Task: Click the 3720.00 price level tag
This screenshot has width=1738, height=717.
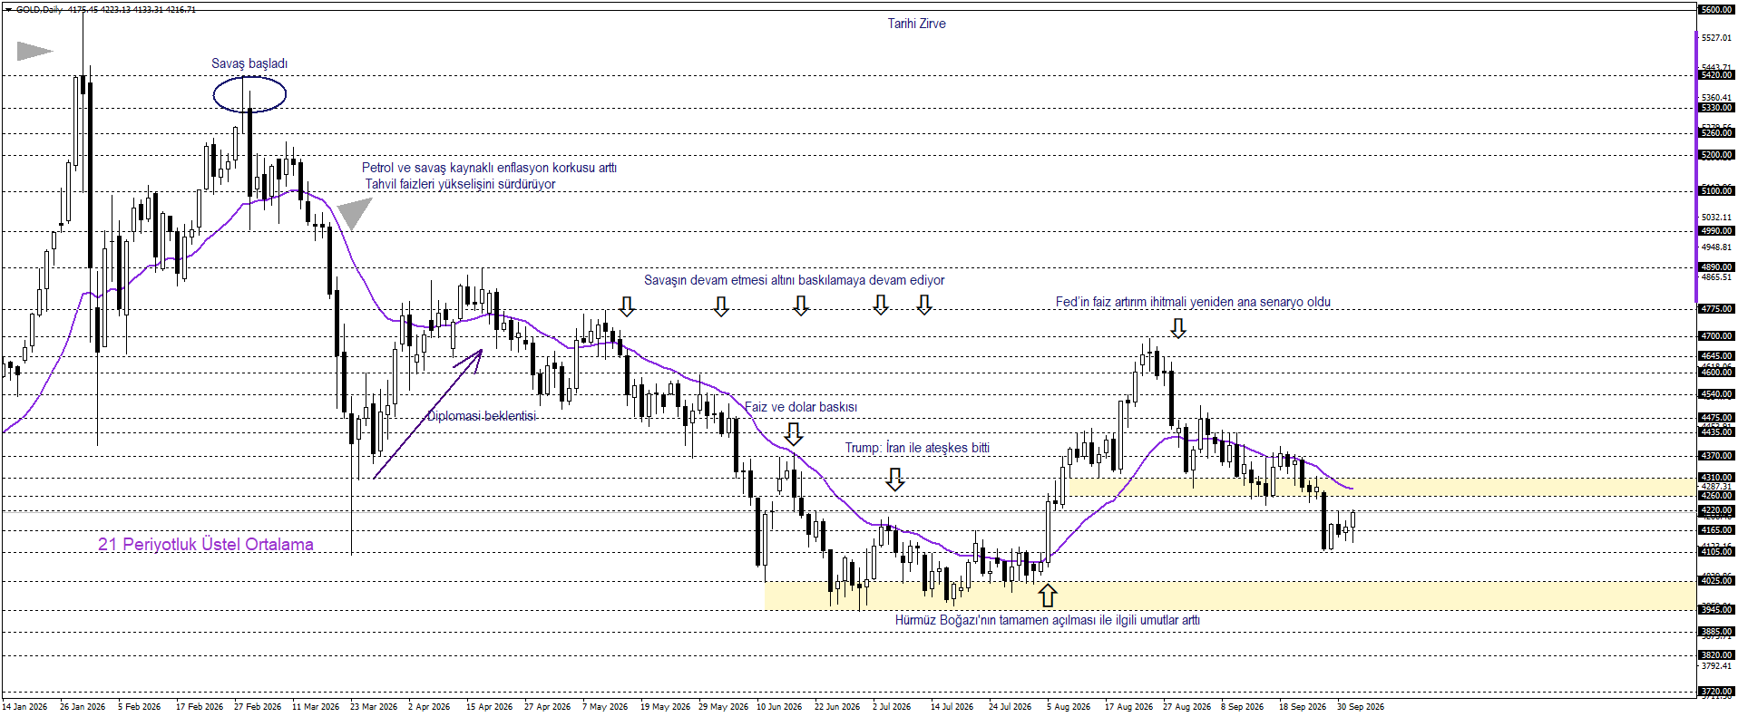Action: coord(1716,692)
